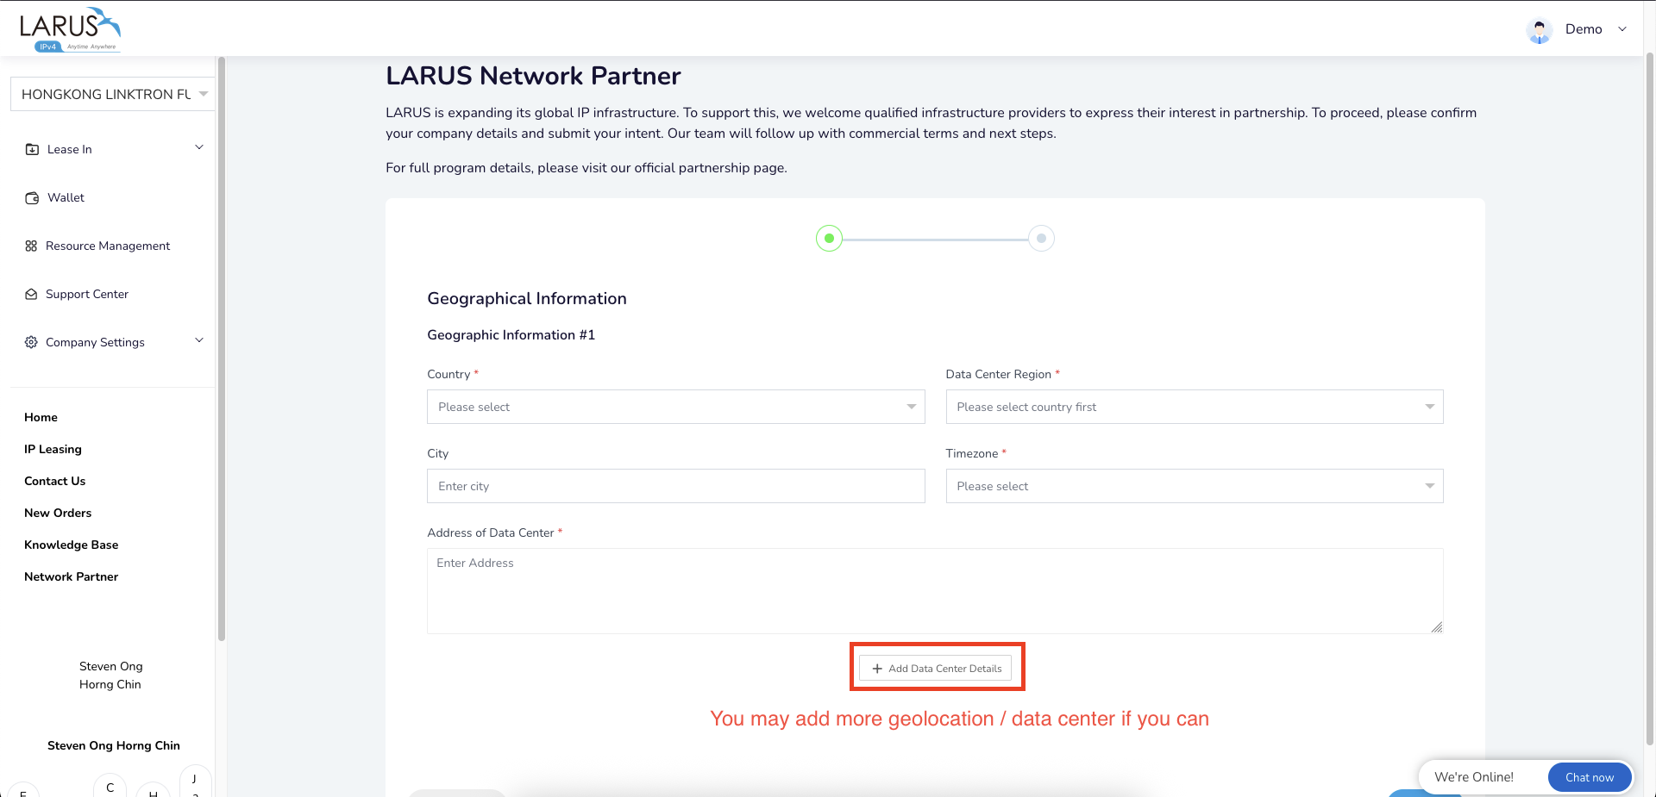Image resolution: width=1656 pixels, height=797 pixels.
Task: Open the HONGKONG LINKTRON company selector
Action: [112, 94]
